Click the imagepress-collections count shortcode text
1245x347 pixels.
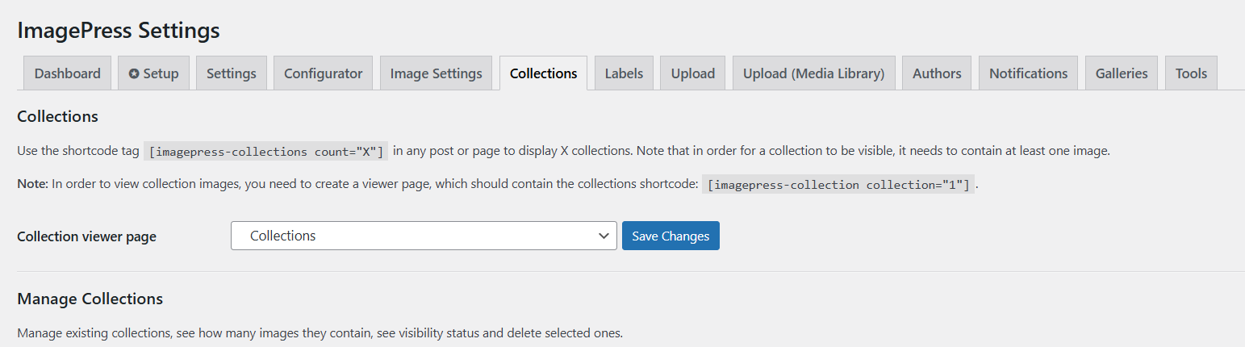point(266,151)
